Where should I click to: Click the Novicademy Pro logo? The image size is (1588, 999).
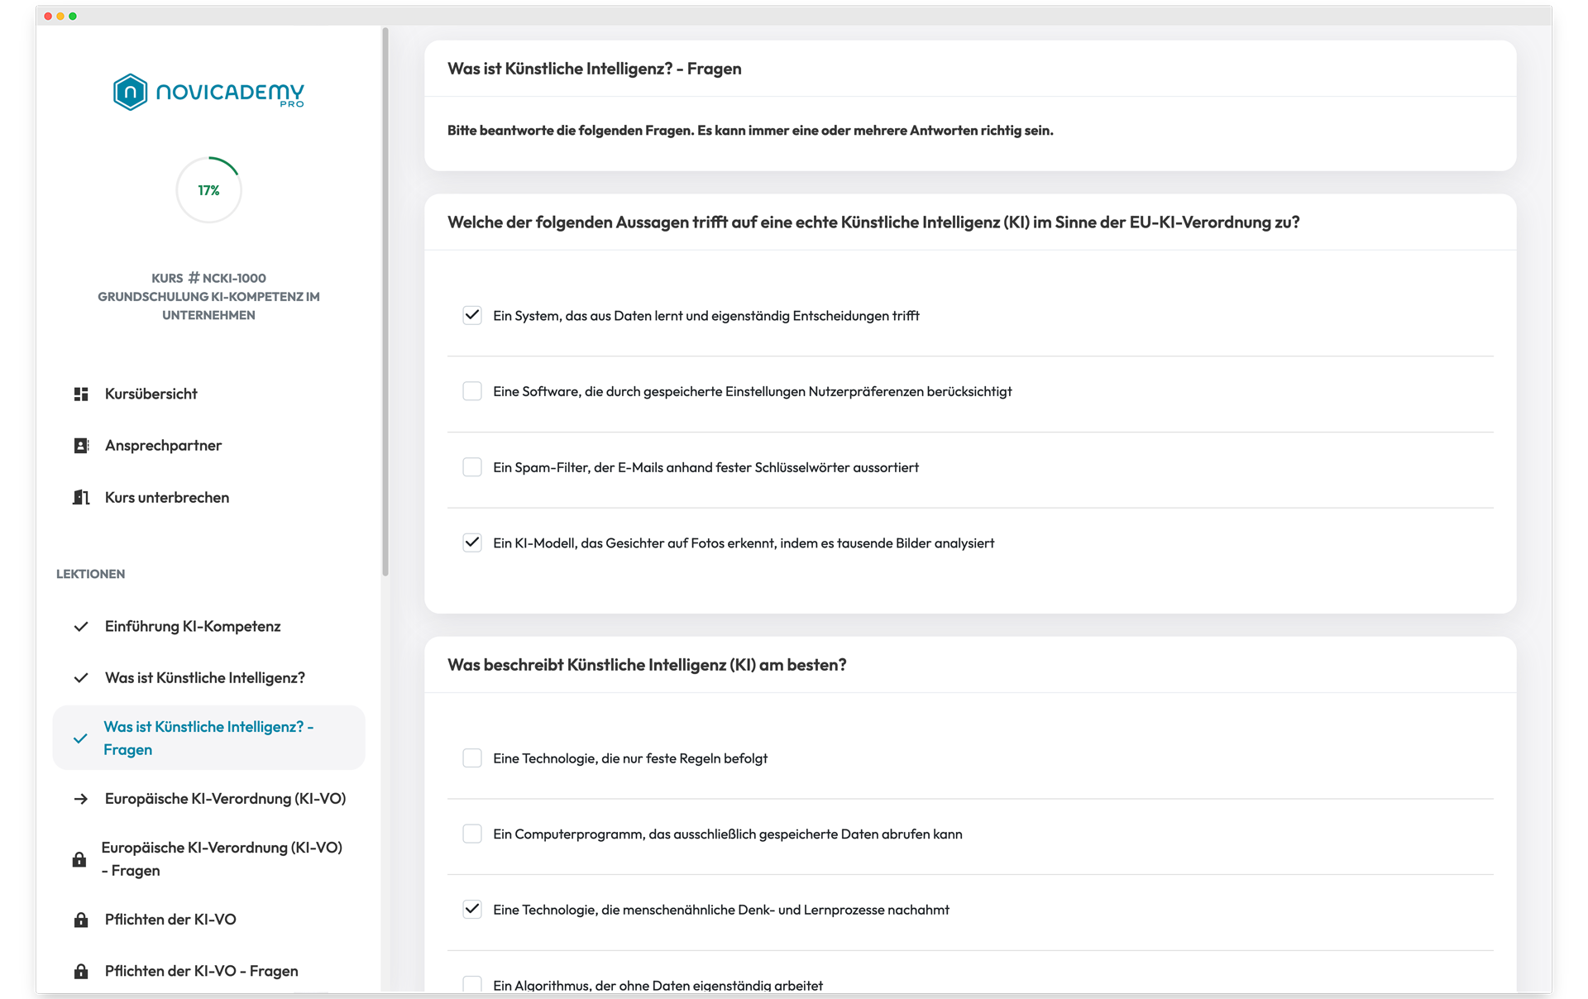tap(208, 92)
